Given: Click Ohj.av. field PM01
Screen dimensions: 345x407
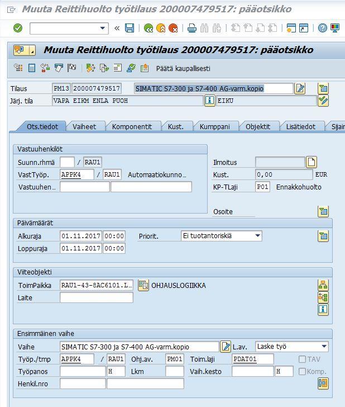Looking at the screenshot, I should [x=175, y=359].
